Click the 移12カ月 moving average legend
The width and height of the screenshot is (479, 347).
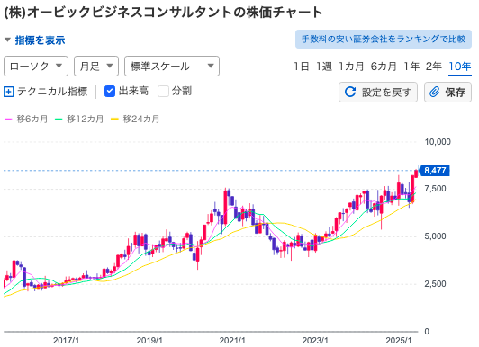point(79,119)
